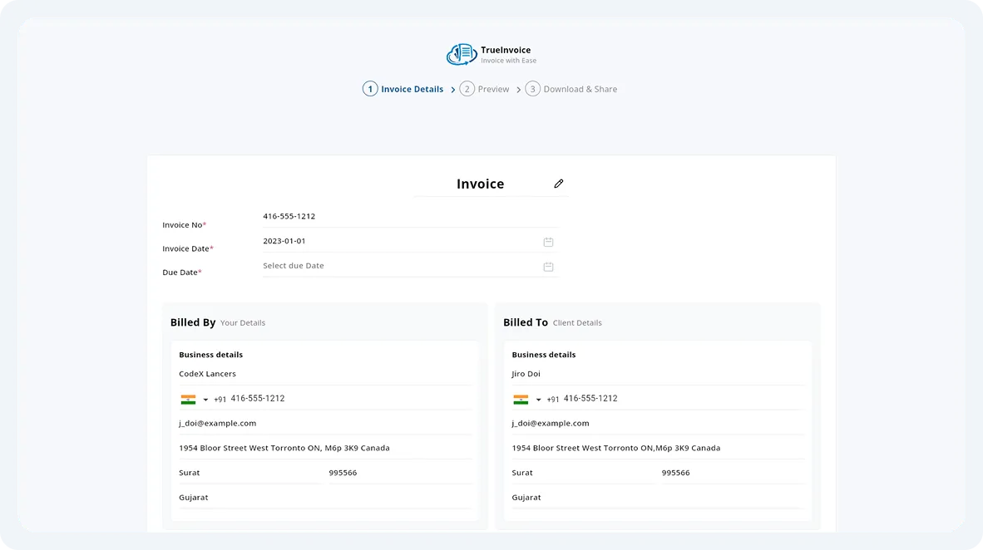Click the 'Billed To' heading
Viewport: 983px width, 550px height.
pyautogui.click(x=526, y=322)
